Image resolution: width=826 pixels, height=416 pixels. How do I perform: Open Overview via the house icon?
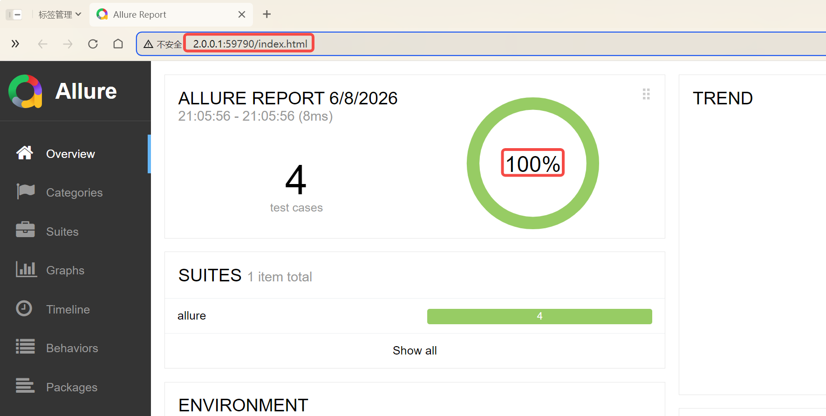[x=25, y=153]
